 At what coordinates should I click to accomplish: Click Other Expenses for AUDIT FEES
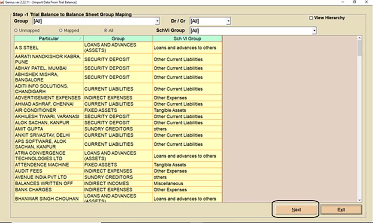[x=188, y=171]
